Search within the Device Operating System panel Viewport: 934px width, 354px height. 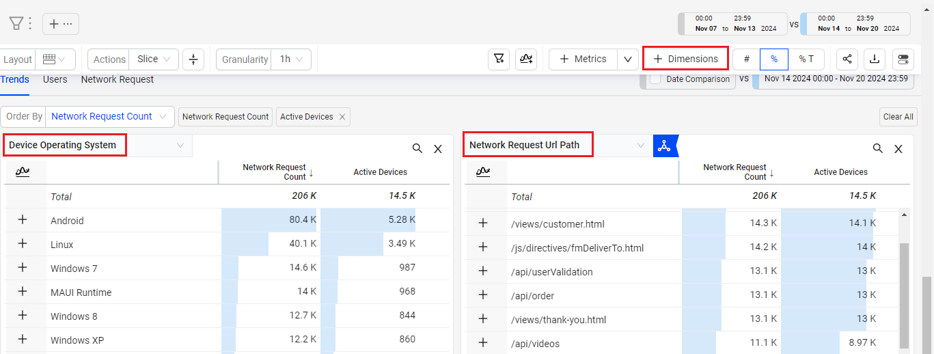417,148
